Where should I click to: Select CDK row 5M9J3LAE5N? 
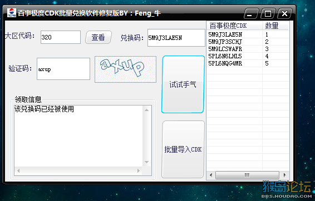click(x=248, y=34)
